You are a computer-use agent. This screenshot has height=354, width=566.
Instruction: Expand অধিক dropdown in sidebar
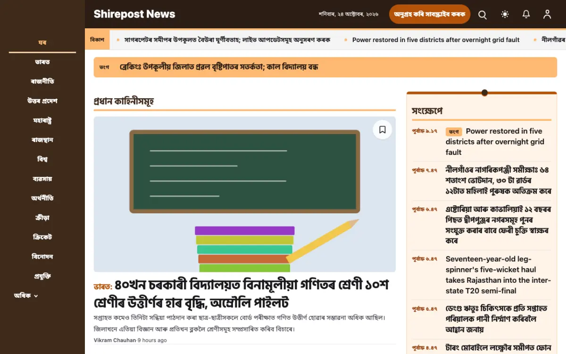[26, 296]
